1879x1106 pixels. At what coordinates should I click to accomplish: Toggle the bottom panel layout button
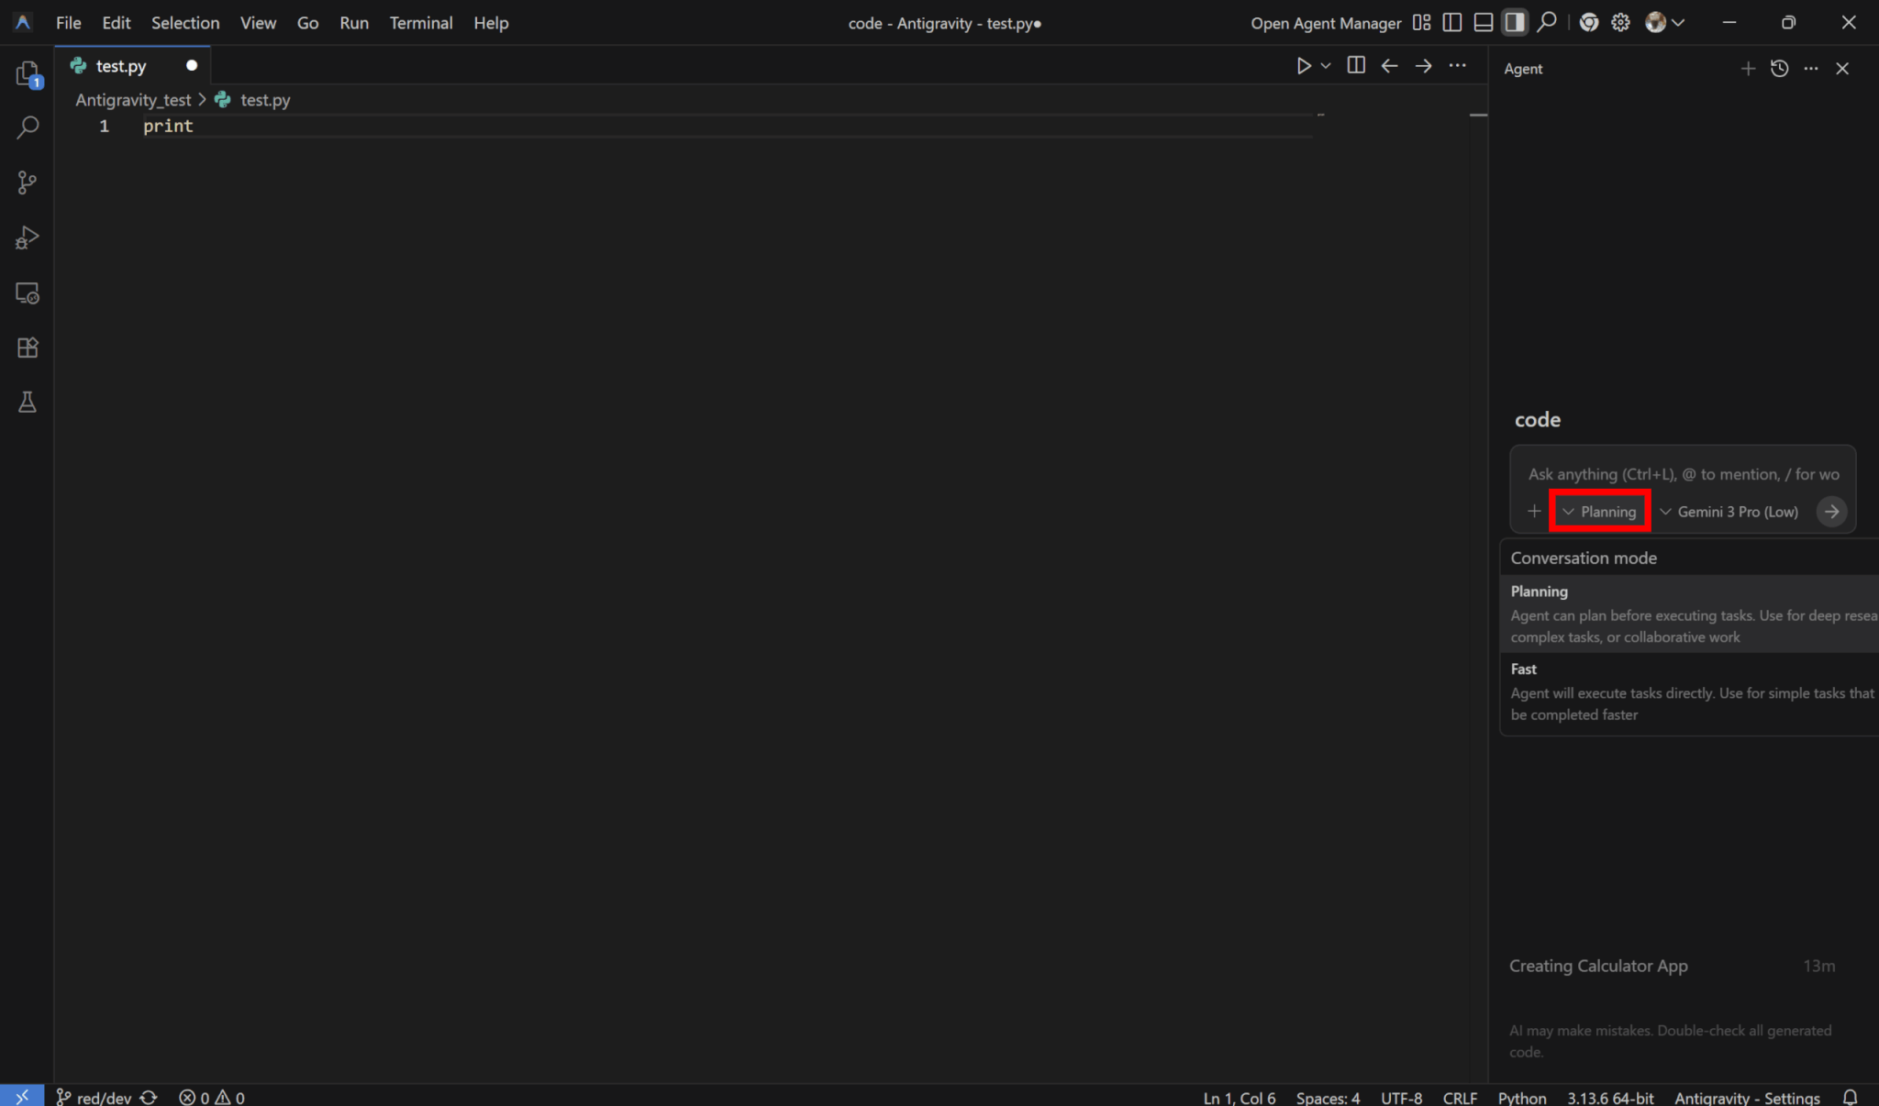pos(1483,23)
